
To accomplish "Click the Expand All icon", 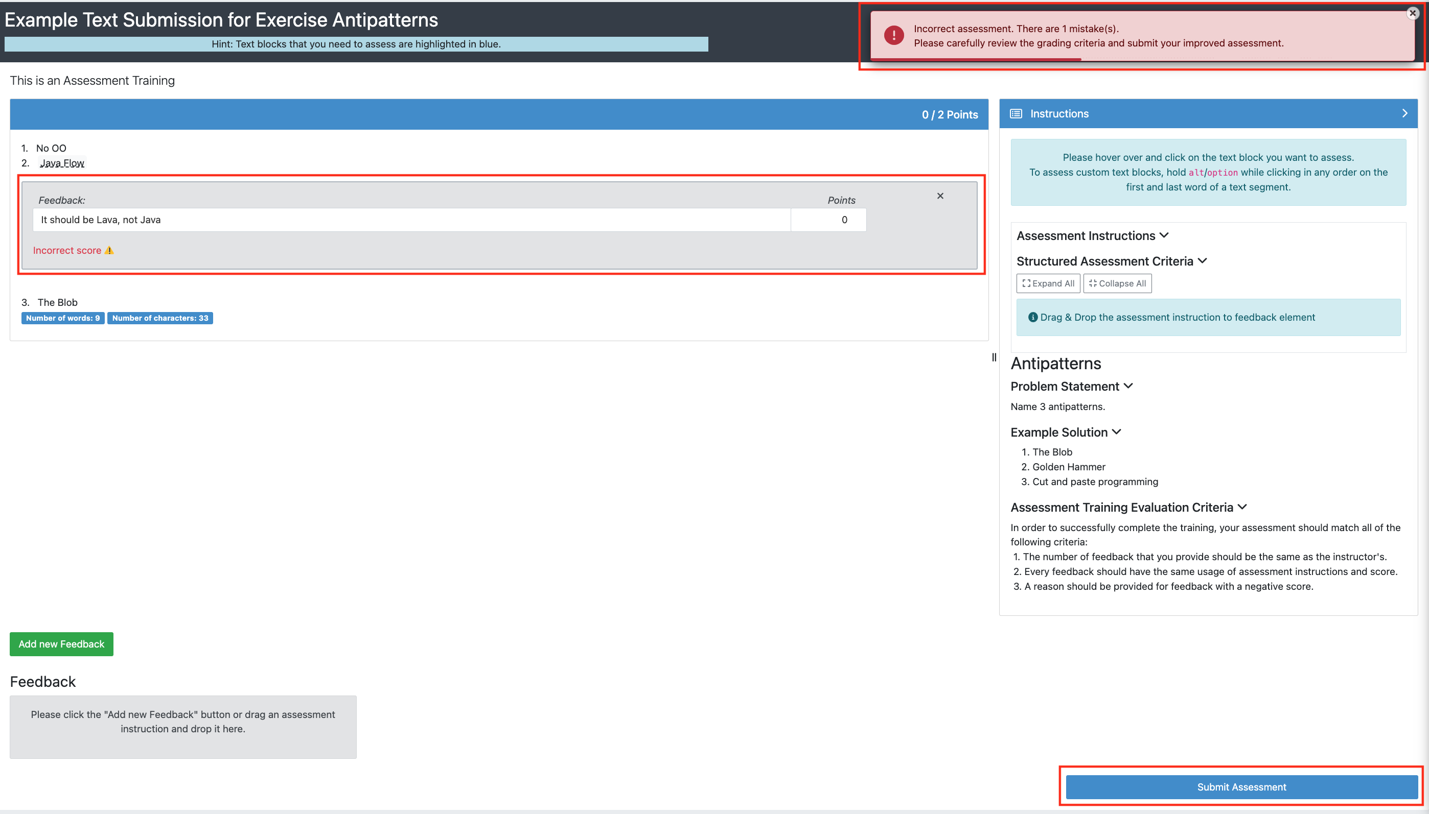I will (x=1027, y=283).
